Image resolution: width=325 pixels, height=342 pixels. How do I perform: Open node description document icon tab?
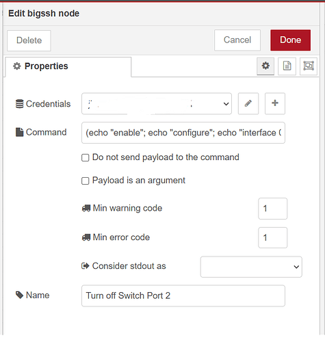tap(287, 66)
